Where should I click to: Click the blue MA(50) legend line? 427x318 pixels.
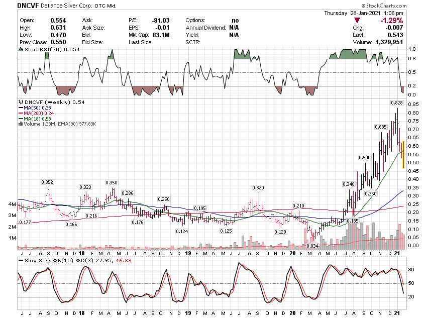21,108
